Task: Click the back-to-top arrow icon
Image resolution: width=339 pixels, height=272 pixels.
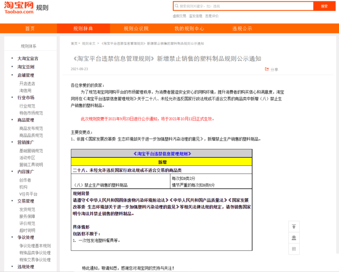Action: coord(294,227)
